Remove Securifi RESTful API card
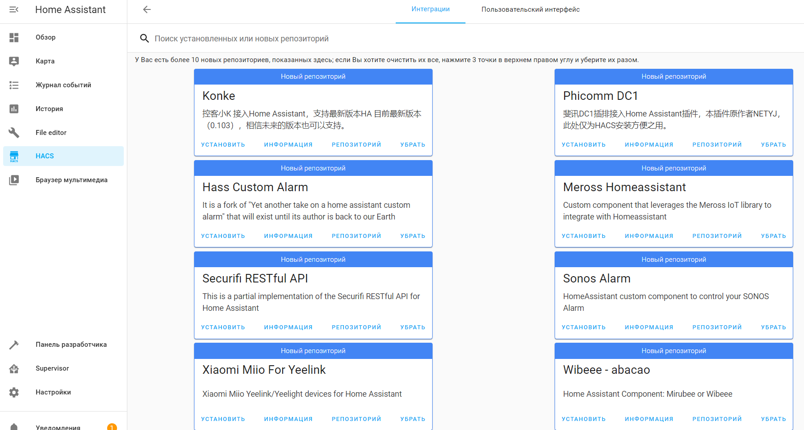This screenshot has width=804, height=430. tap(413, 327)
